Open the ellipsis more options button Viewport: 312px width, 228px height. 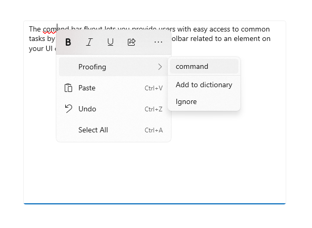[x=158, y=42]
